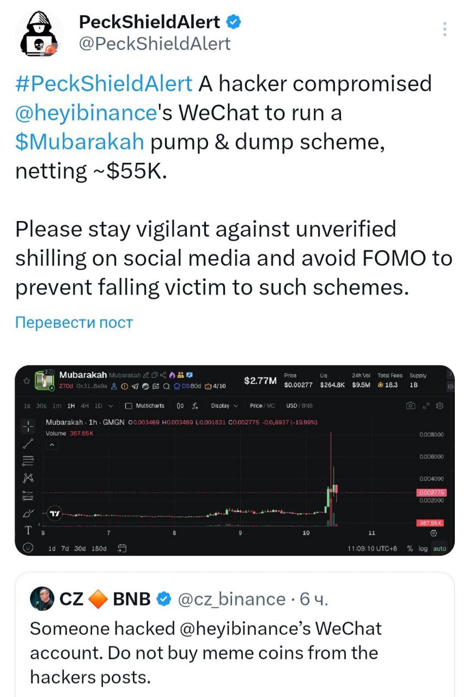The image size is (469, 697).
Task: Open the @heyibinance mention in the tweet
Action: point(86,113)
